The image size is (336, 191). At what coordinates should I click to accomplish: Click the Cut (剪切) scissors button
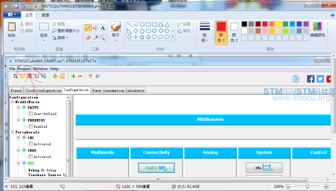click(26, 24)
